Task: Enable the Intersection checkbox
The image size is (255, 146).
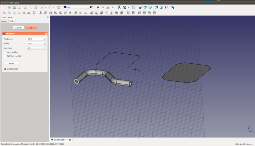Action: tap(5, 52)
